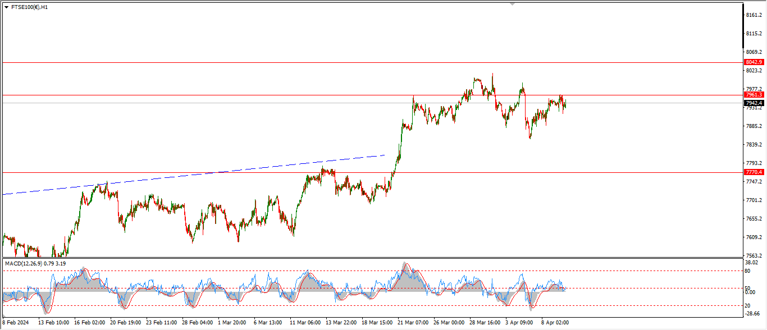Screen dimensions: 767x330
Task: Select the 7770.4 red price label
Action: (x=754, y=172)
